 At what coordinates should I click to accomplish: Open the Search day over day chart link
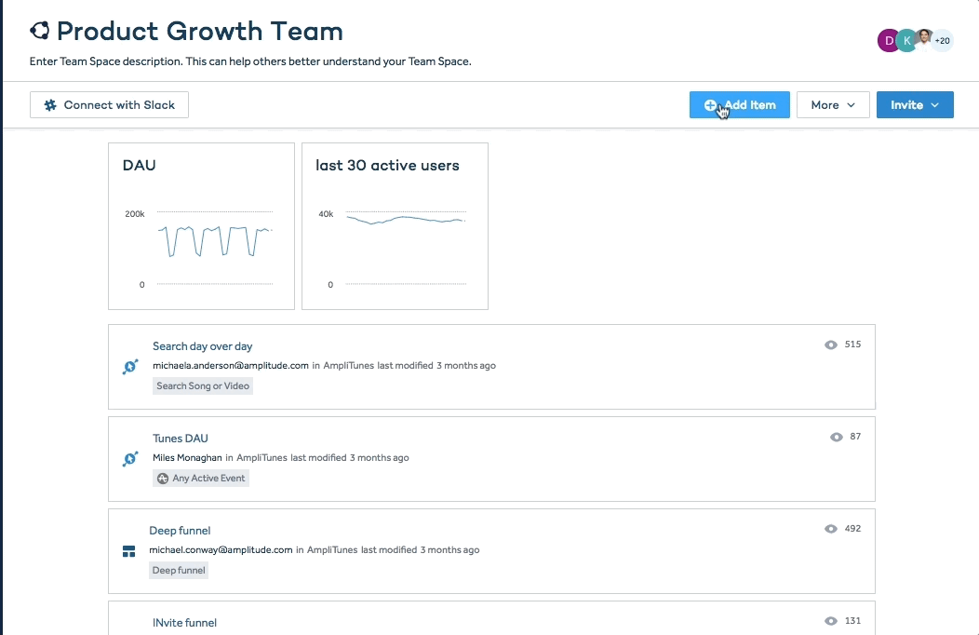[203, 346]
